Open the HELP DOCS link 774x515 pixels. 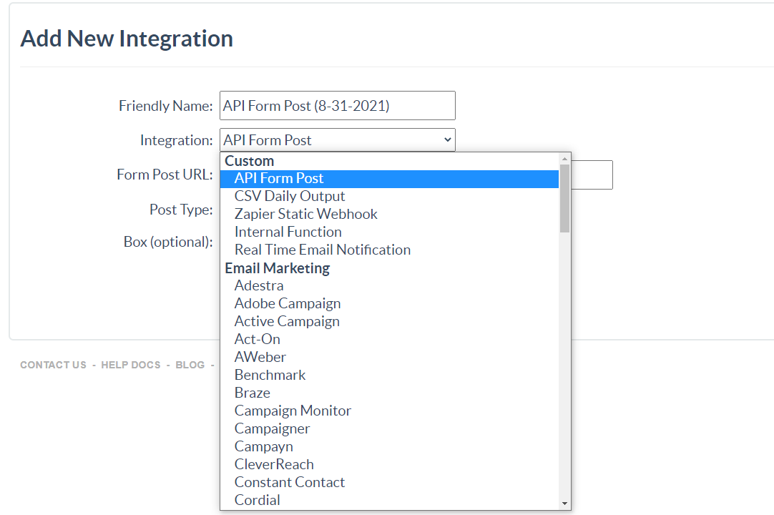(130, 365)
